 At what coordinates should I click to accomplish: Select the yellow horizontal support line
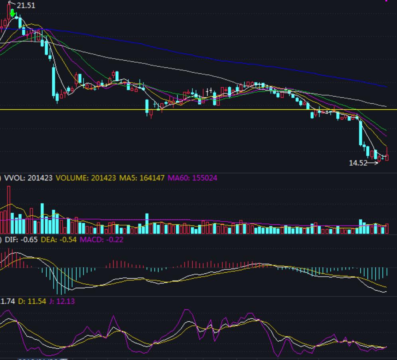point(199,109)
